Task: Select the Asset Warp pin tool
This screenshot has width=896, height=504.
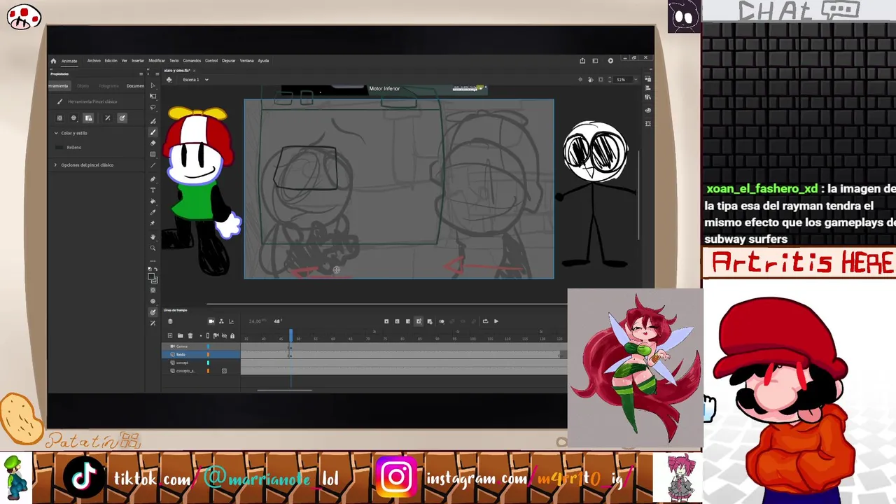Action: tap(153, 223)
